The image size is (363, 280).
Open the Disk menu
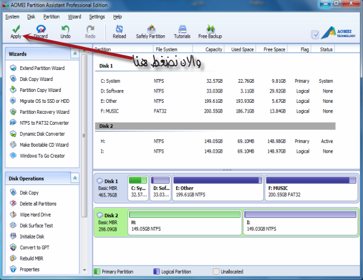click(x=31, y=16)
